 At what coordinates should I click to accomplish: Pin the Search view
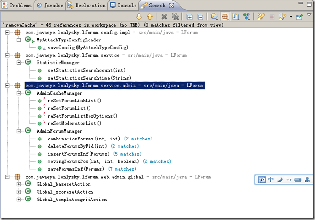[299, 17]
